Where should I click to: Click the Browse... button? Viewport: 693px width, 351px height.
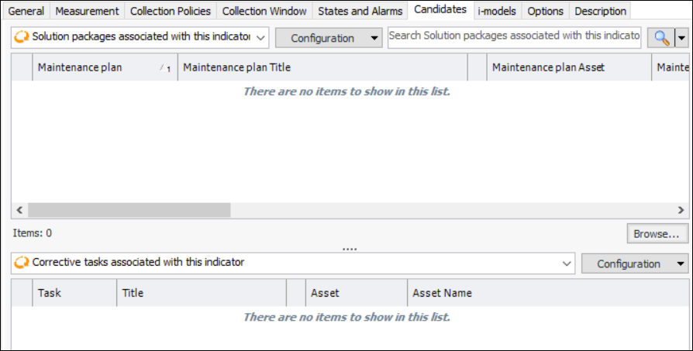click(x=656, y=233)
